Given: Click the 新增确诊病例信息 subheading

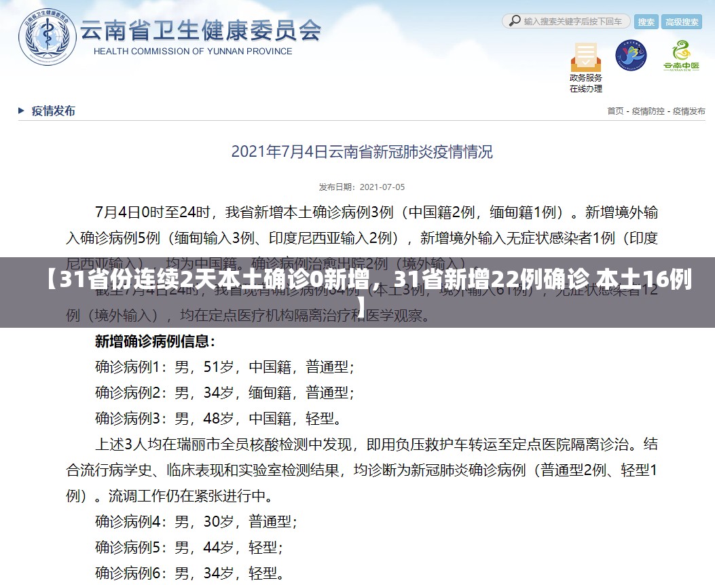Looking at the screenshot, I should pyautogui.click(x=155, y=341).
